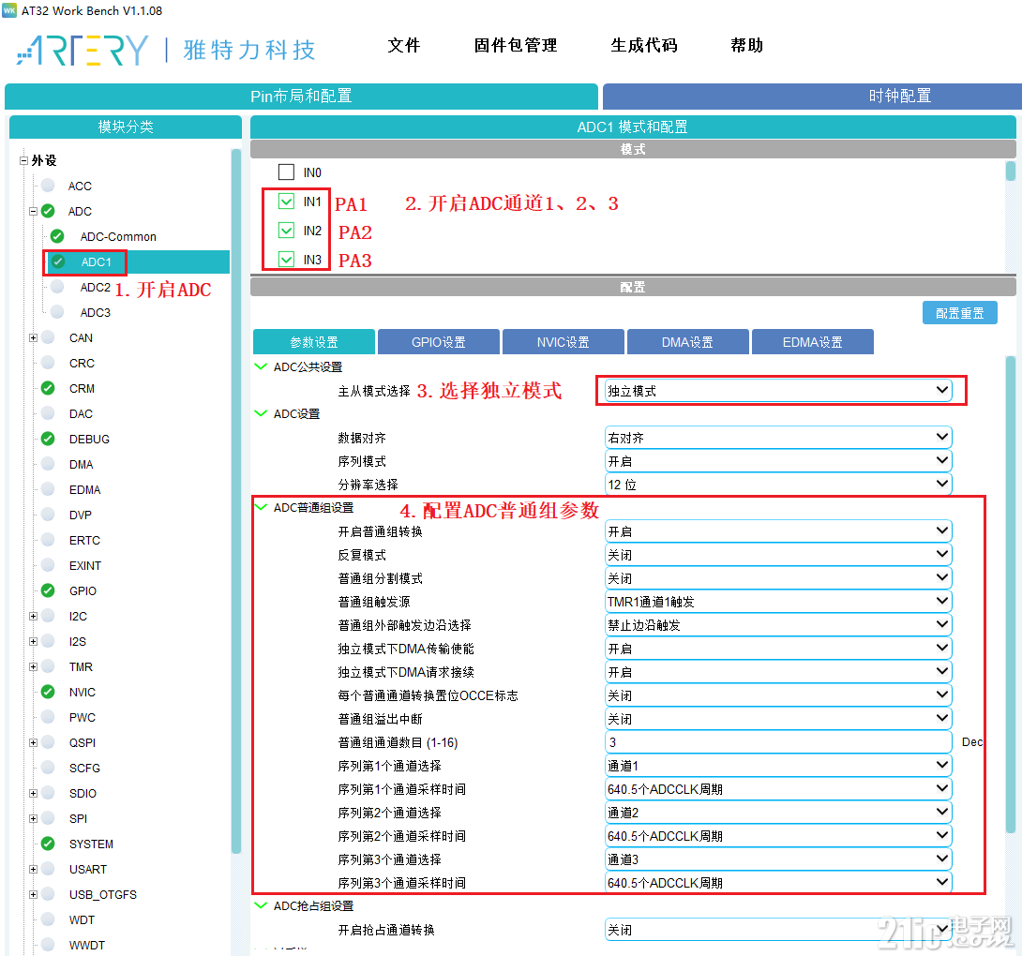Viewport: 1022px width, 956px height.
Task: Click the green check icon next to ADC
Action: [48, 211]
